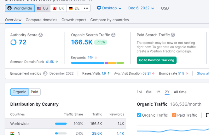Viewport: 209px width, 135px height.
Task: Click the German flag icon
Action: tap(71, 8)
